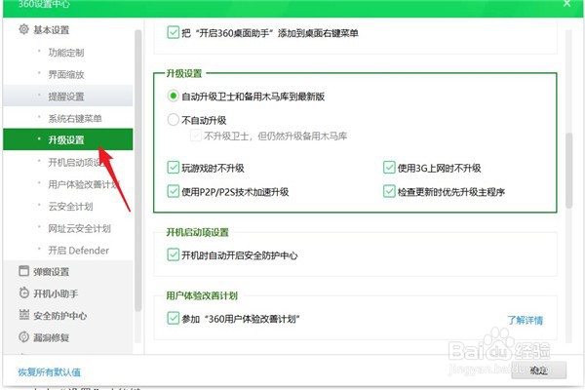Toggle 把开启360桌面助手添加到桌面右键菜单 checkbox
The width and height of the screenshot is (585, 390).
[173, 32]
